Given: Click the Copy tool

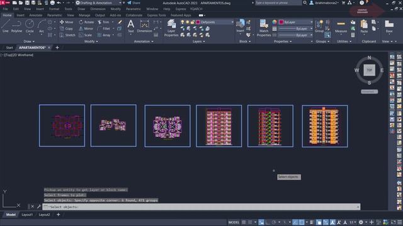Looking at the screenshot, I should point(66,28).
